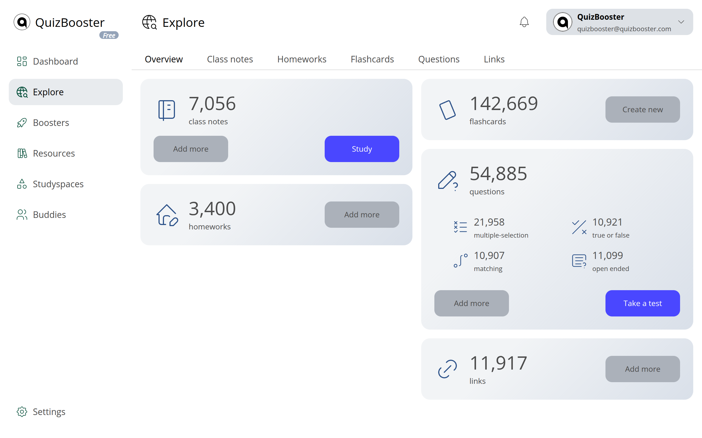The height and width of the screenshot is (438, 702).
Task: Open Resources in the sidebar
Action: pos(66,153)
